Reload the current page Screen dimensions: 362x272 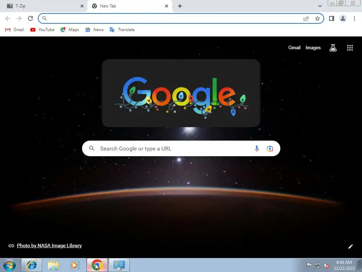click(30, 18)
